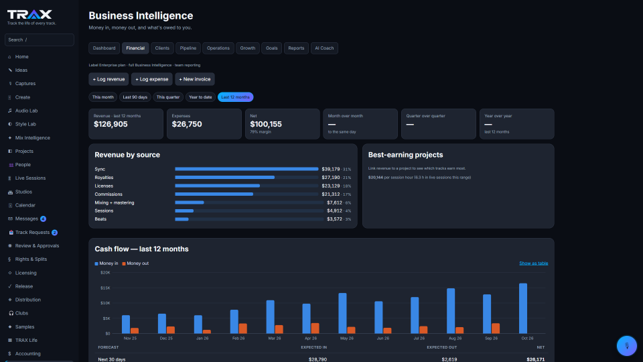Image resolution: width=643 pixels, height=362 pixels.
Task: Click the floating microphone button
Action: [627, 346]
